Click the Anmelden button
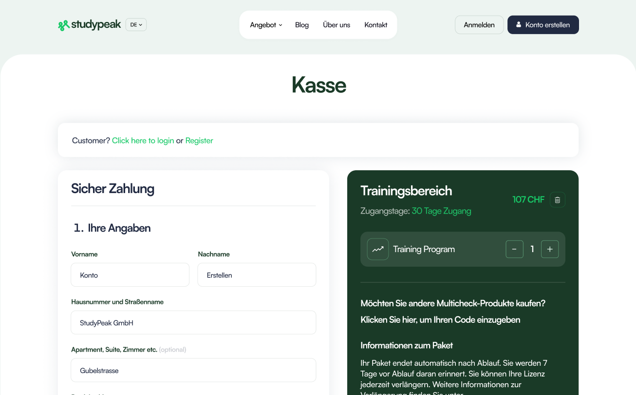 click(x=479, y=25)
